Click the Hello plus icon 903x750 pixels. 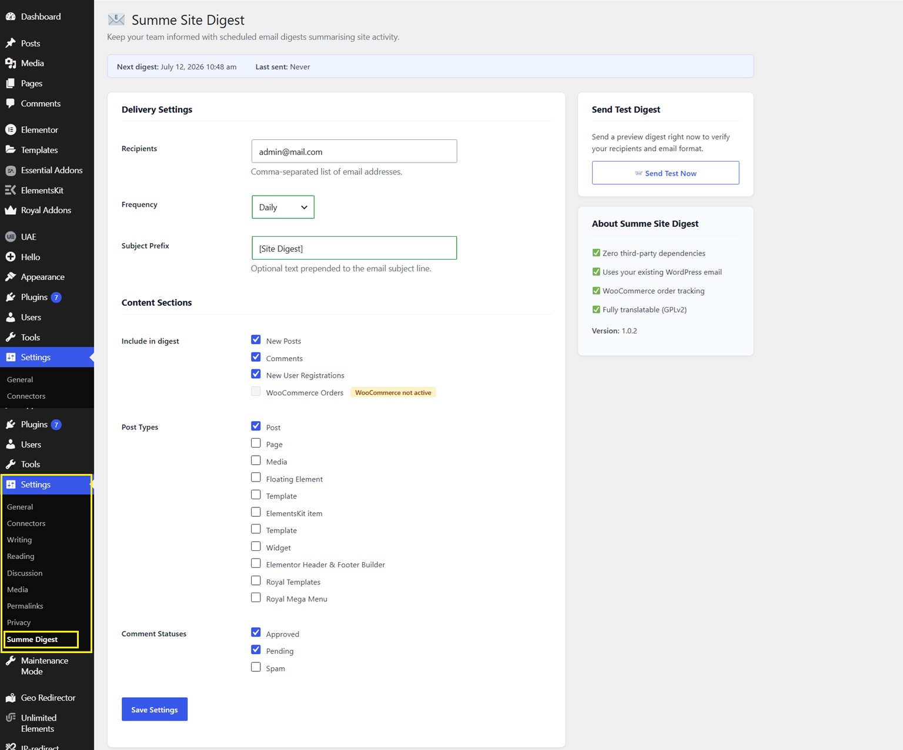pos(11,257)
